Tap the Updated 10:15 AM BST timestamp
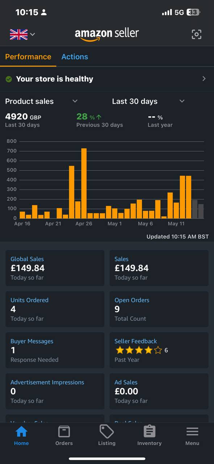Image resolution: width=214 pixels, height=464 pixels. point(178,236)
